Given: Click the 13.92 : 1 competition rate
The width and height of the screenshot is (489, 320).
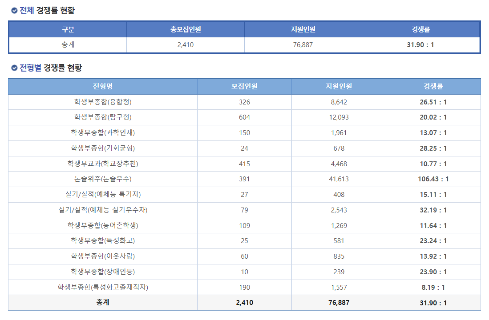Looking at the screenshot, I should coord(433,257).
